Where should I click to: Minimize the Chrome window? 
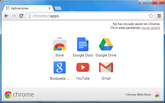click(x=142, y=3)
